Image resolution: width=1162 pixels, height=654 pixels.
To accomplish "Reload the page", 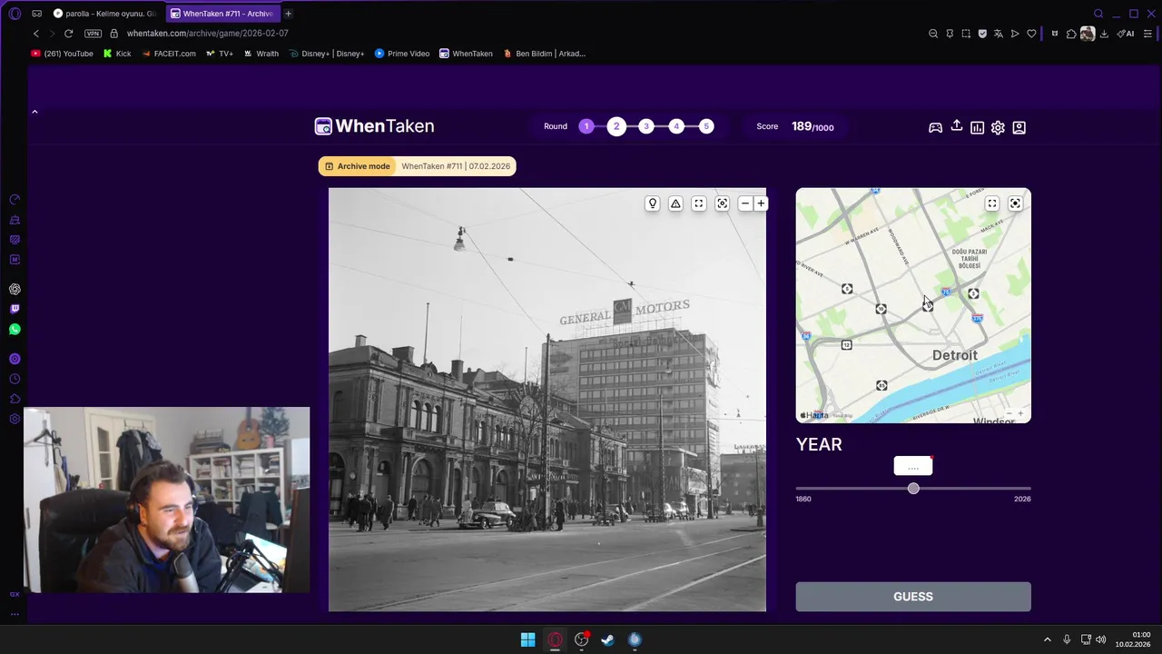I will click(68, 34).
